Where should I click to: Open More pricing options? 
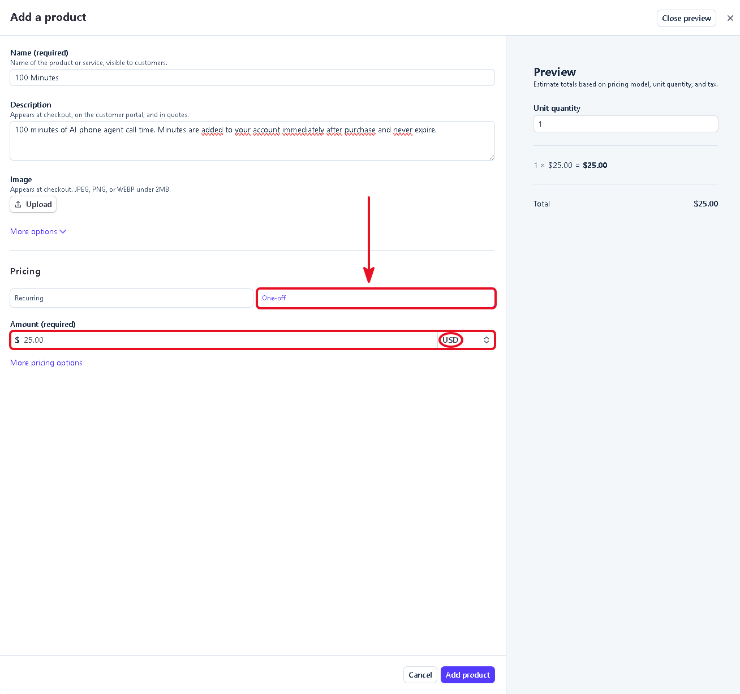46,363
